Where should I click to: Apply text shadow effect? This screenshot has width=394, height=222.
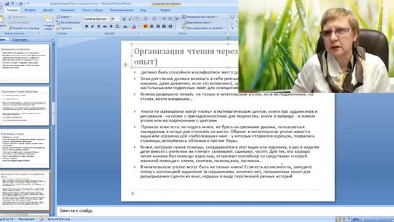(111, 27)
